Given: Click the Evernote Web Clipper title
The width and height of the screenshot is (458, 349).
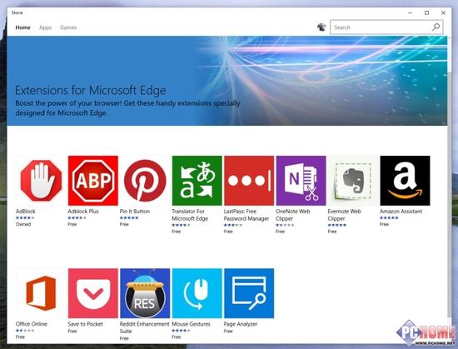Looking at the screenshot, I should (345, 215).
